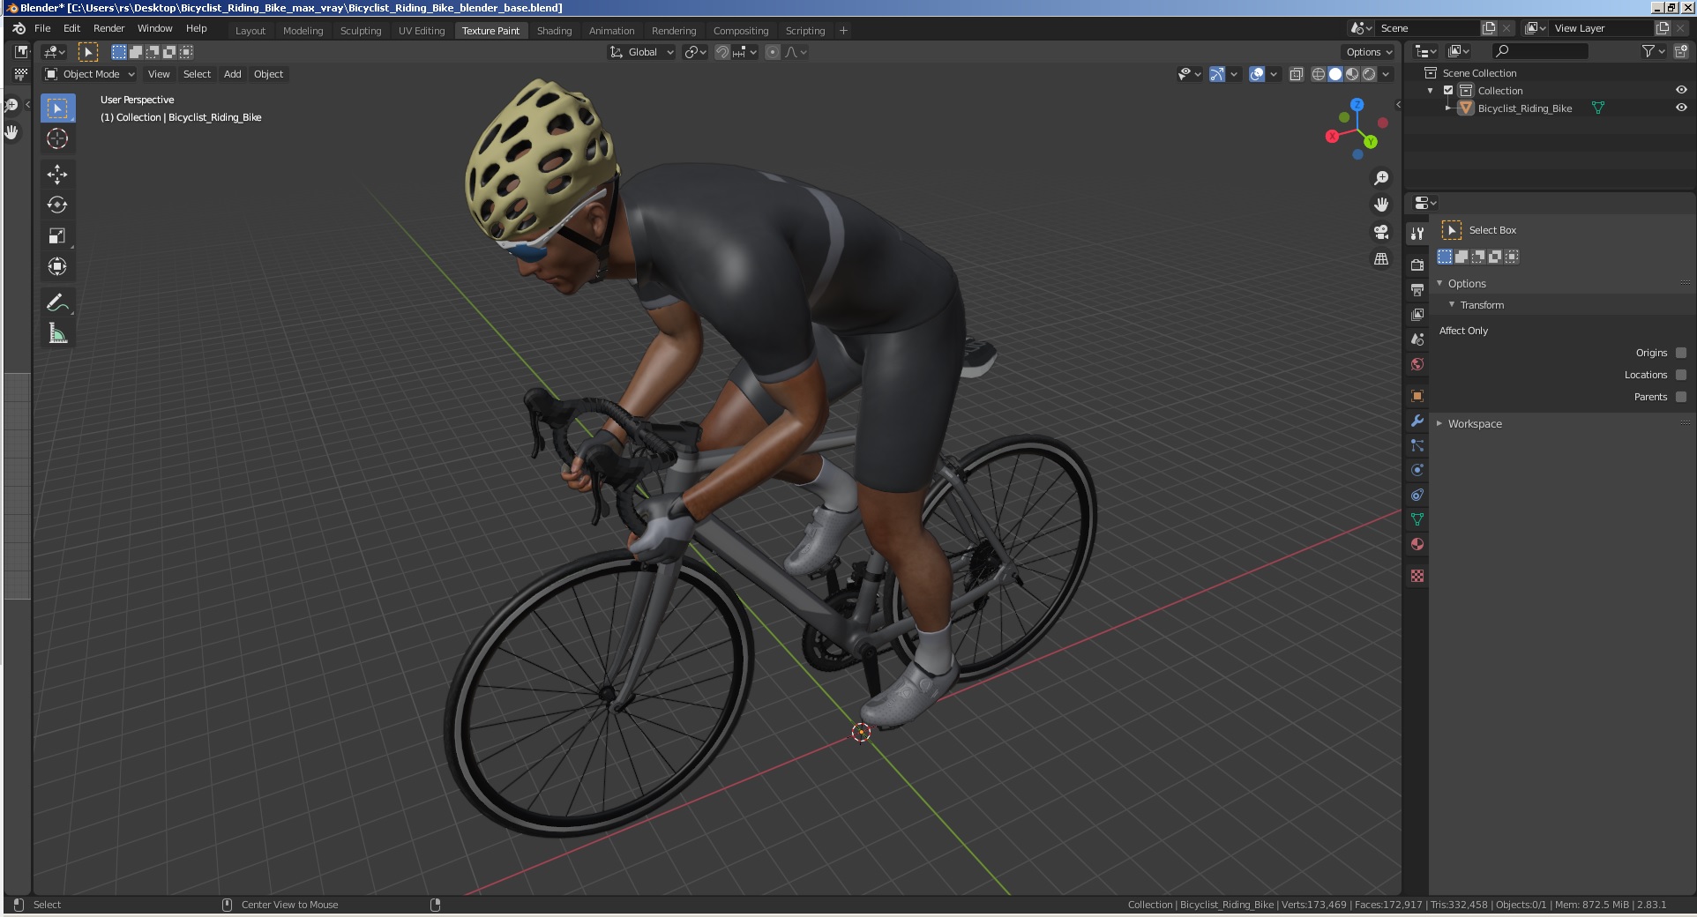
Task: Open the Global transform orientation dropdown
Action: click(x=641, y=52)
